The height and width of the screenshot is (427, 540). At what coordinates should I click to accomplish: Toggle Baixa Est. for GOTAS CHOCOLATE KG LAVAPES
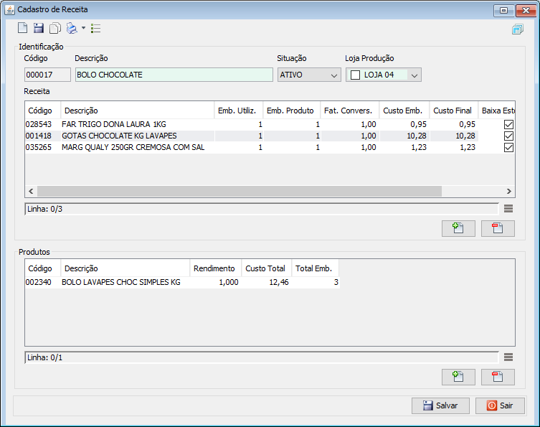(508, 136)
